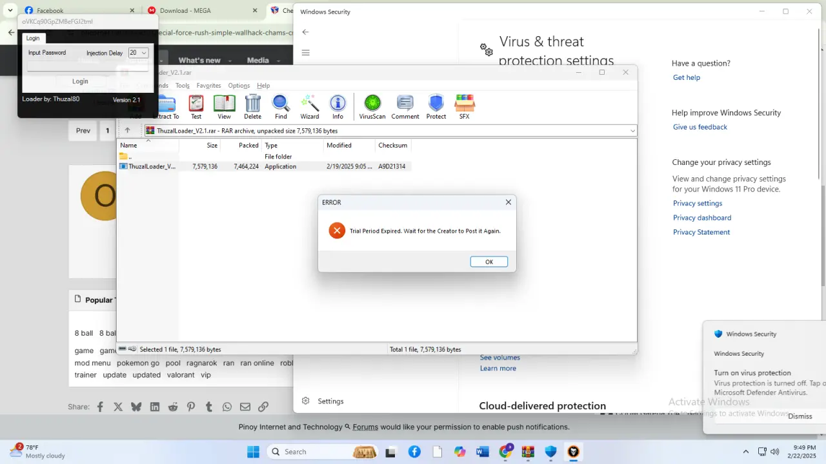Select the Login tab in the loader window

tap(33, 38)
